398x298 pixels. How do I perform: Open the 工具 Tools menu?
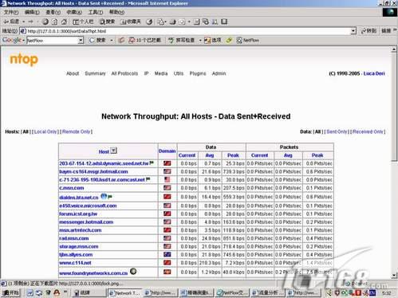pos(96,12)
